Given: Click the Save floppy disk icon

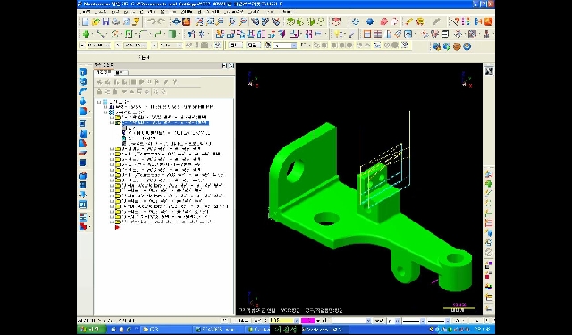Looking at the screenshot, I should (x=105, y=21).
